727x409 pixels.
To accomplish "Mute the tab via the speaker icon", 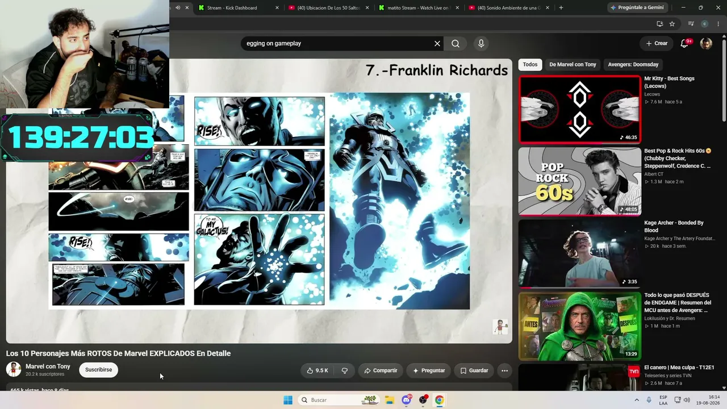I will [178, 8].
